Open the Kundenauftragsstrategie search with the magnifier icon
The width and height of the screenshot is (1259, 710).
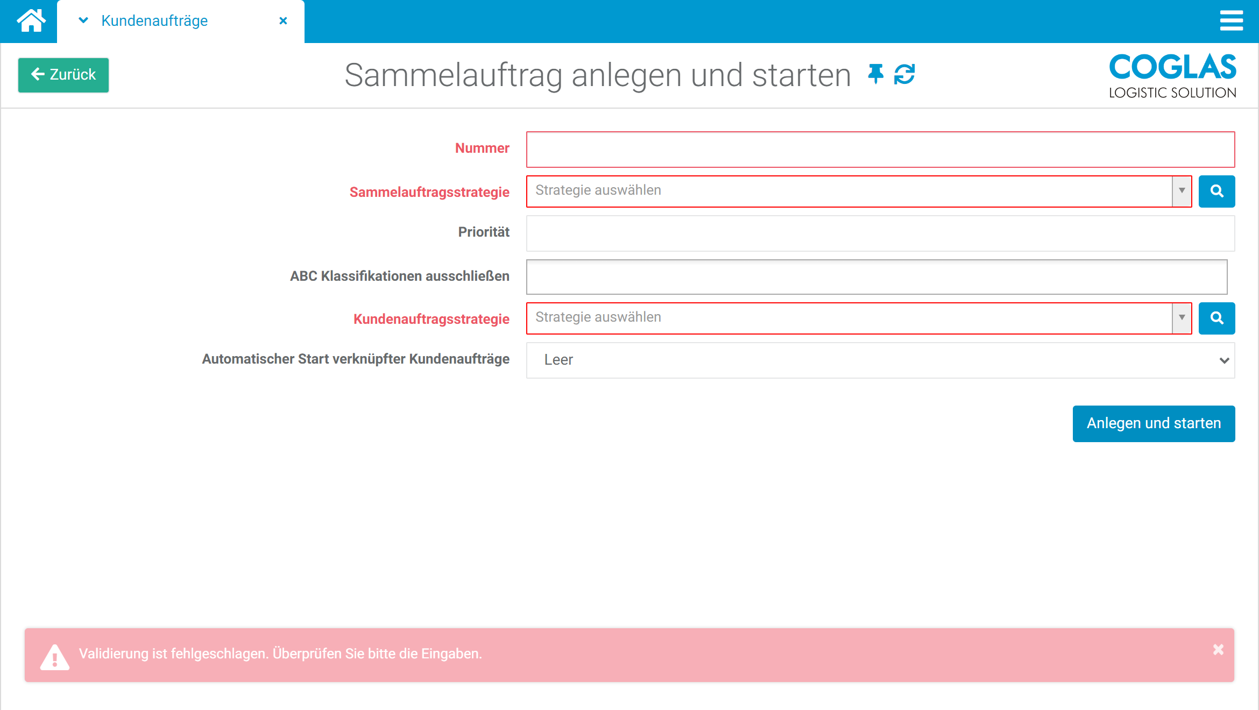point(1217,318)
